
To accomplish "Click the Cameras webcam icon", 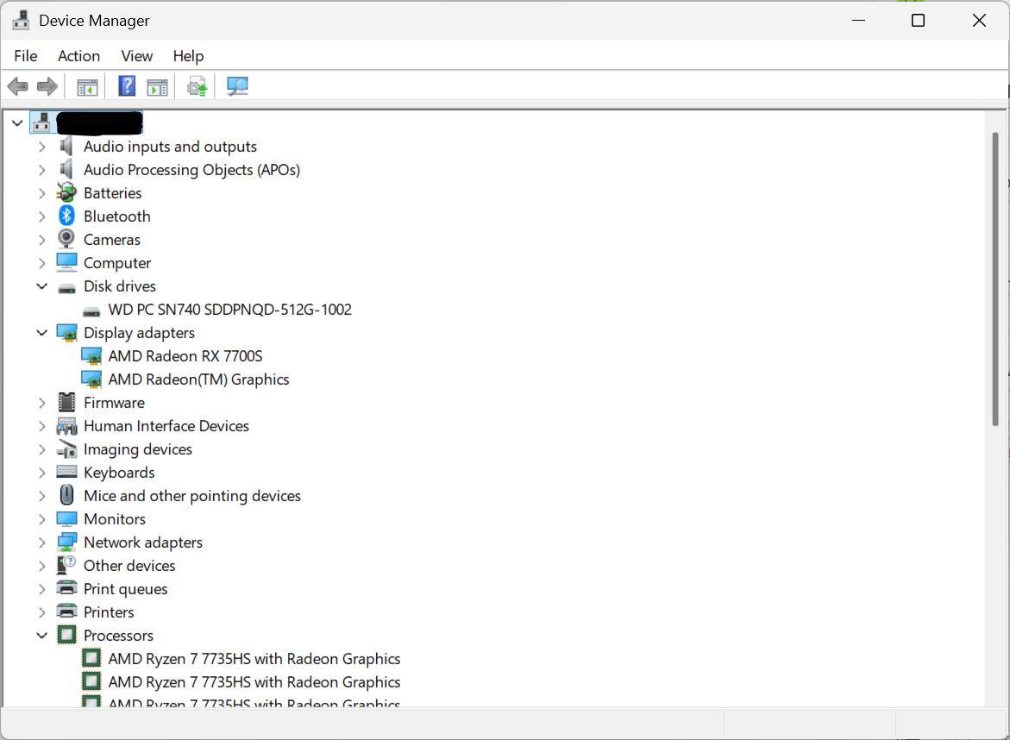I will coord(66,240).
